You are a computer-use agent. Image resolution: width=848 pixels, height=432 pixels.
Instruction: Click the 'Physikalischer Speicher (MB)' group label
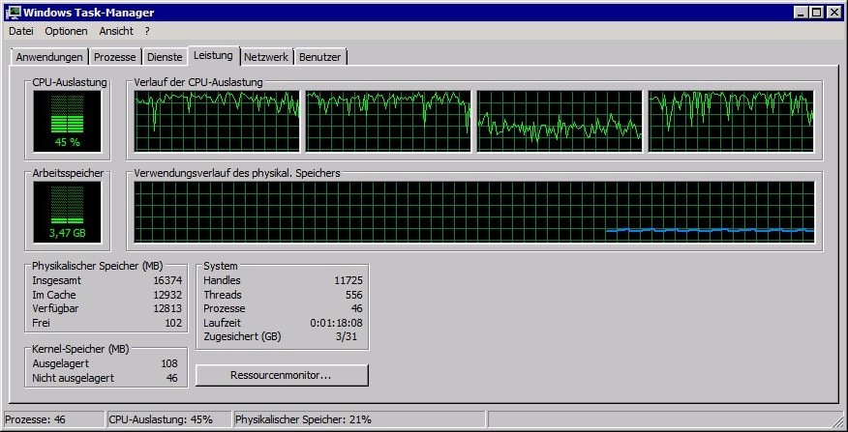98,266
